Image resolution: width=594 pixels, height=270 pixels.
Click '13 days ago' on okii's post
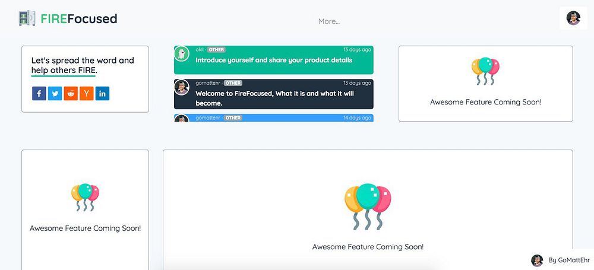tap(357, 50)
